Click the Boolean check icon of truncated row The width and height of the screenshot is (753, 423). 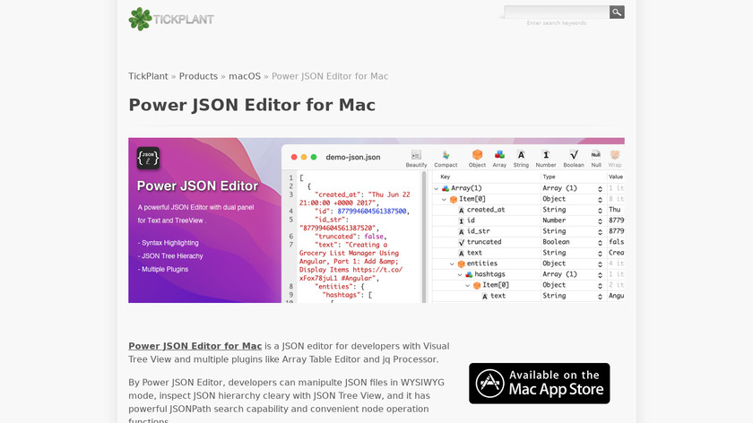[x=461, y=243]
